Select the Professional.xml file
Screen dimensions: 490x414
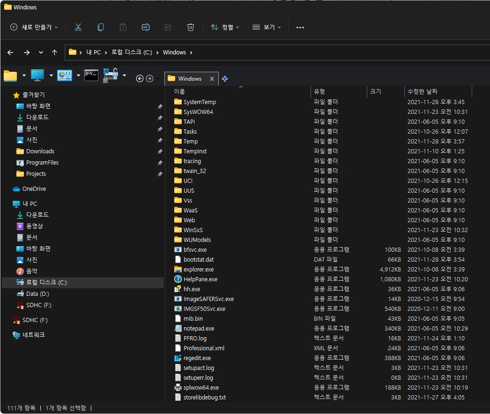pyautogui.click(x=204, y=348)
